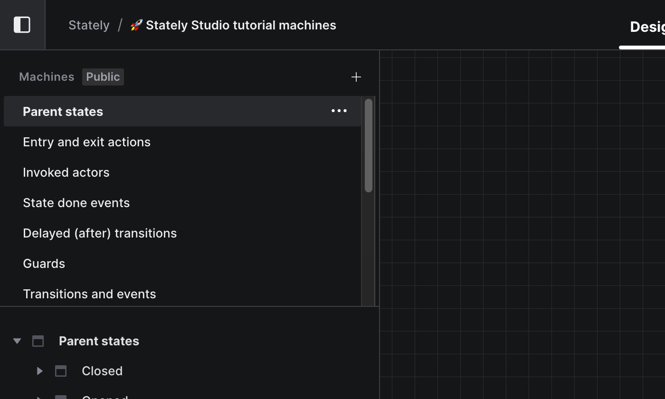
Task: Switch to the Design tab
Action: point(646,27)
